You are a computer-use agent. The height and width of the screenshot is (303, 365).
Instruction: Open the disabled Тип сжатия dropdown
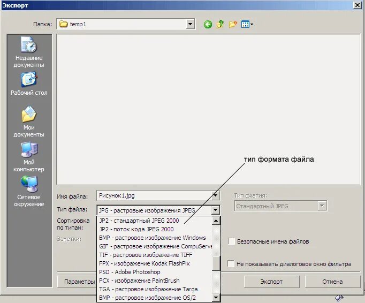click(322, 206)
